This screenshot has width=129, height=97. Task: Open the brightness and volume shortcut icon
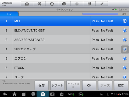52,94
